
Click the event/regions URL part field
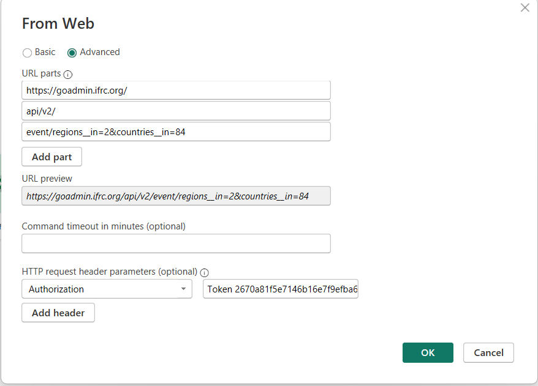176,132
